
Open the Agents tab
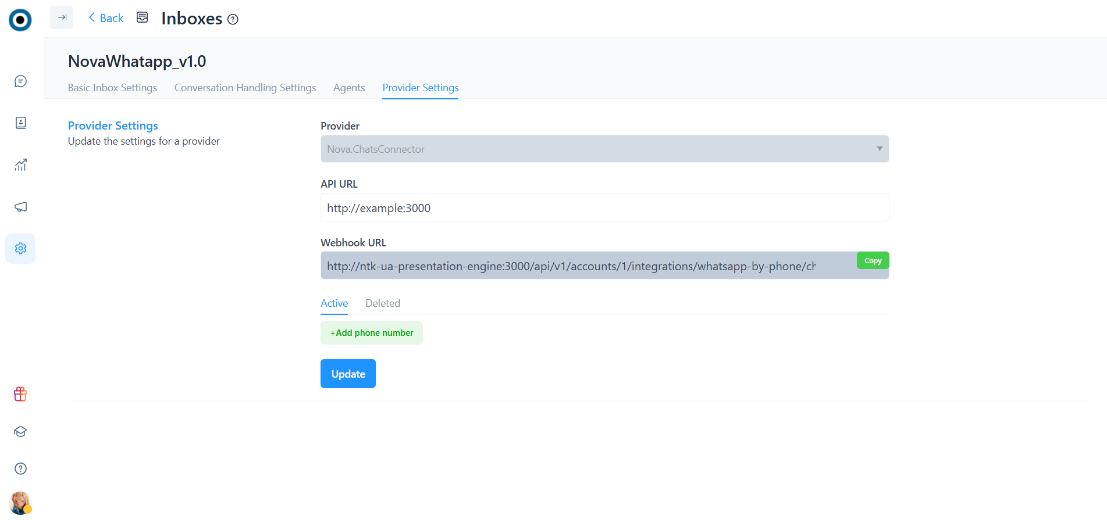(349, 88)
